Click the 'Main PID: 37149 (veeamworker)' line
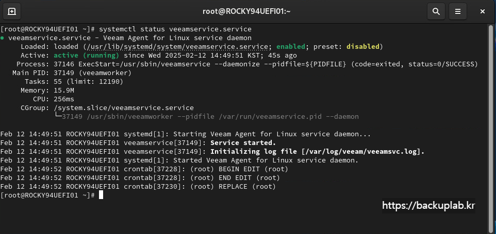 pyautogui.click(x=72, y=73)
